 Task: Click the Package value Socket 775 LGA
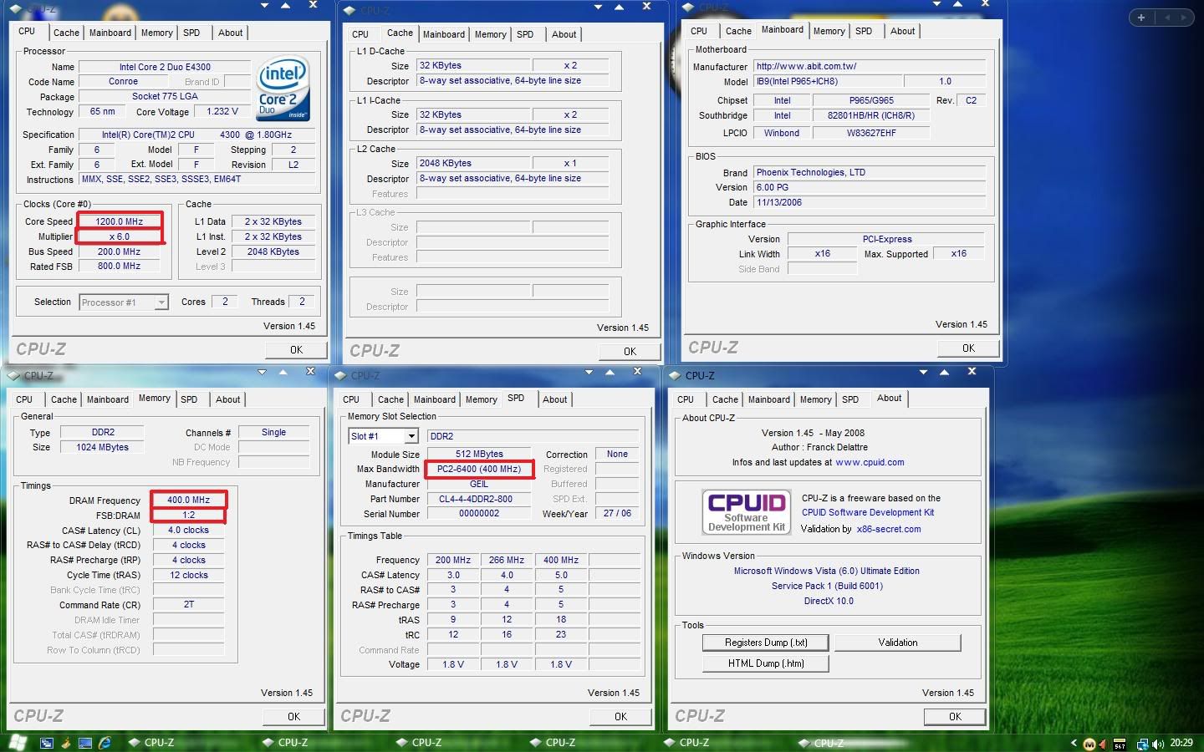pos(165,97)
